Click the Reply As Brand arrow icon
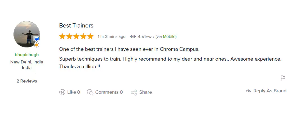This screenshot has width=297, height=119. (x=248, y=91)
